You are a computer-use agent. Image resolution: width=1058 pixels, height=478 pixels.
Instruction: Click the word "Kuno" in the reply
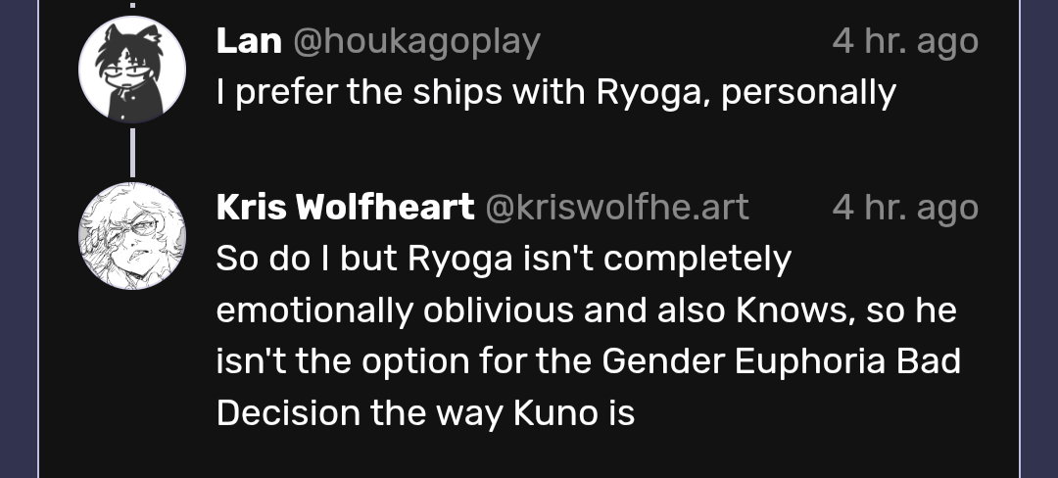[553, 413]
